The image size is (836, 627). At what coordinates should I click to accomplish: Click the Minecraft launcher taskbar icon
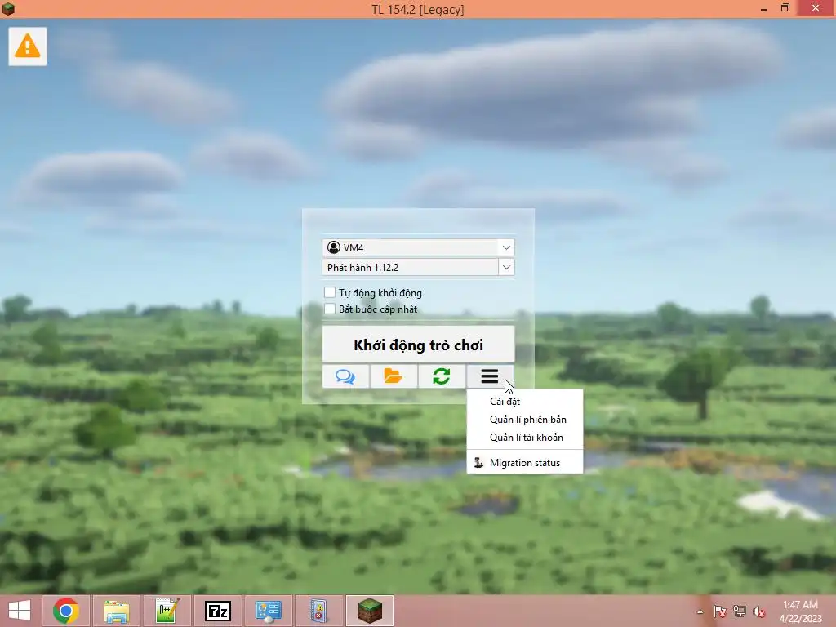pos(370,611)
